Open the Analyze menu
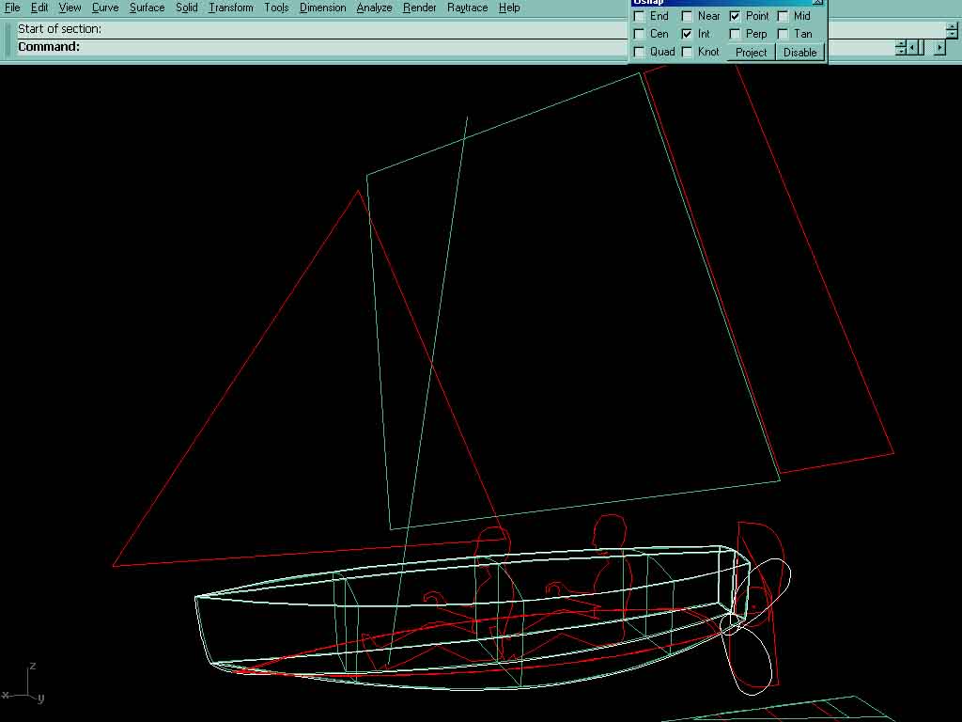This screenshot has width=962, height=722. tap(374, 8)
